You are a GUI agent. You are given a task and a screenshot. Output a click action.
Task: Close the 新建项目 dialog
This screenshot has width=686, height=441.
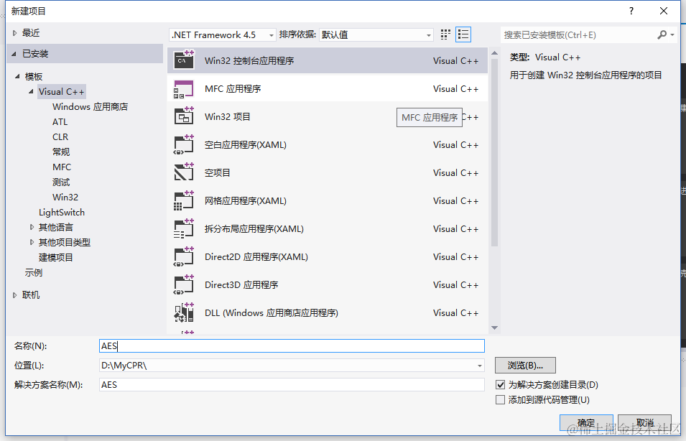(664, 11)
